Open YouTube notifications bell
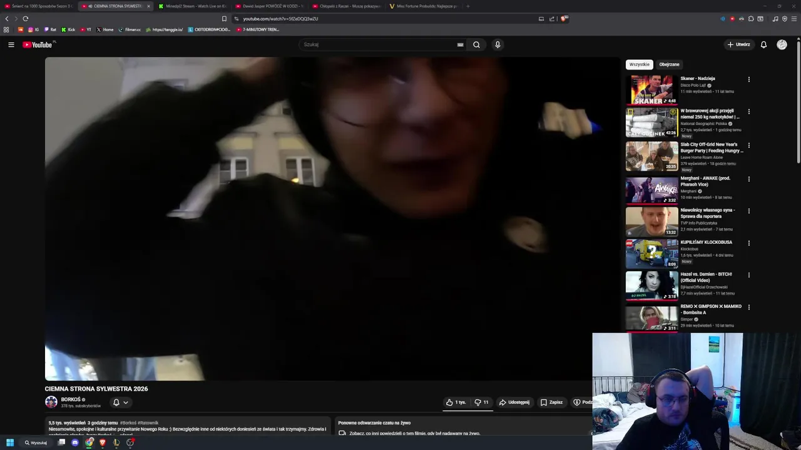This screenshot has height=450, width=801. [x=763, y=44]
